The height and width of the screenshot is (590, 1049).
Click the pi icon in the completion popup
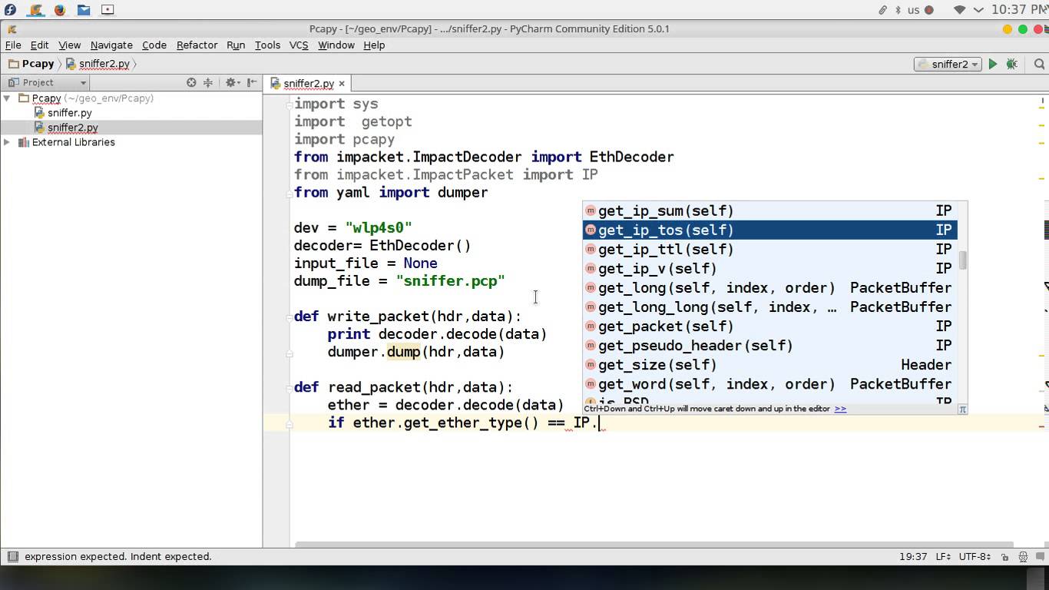962,409
